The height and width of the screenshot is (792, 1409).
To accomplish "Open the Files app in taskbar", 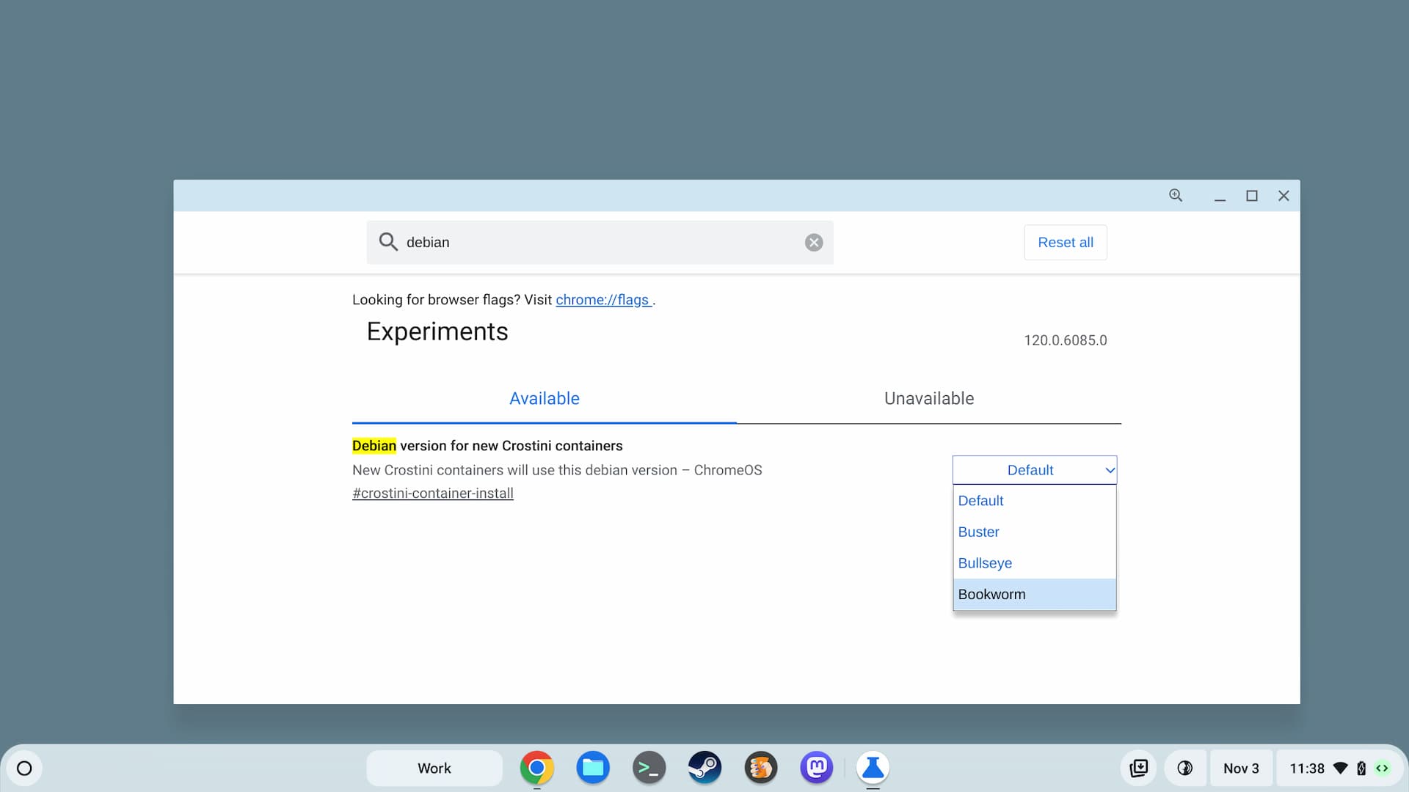I will [593, 768].
